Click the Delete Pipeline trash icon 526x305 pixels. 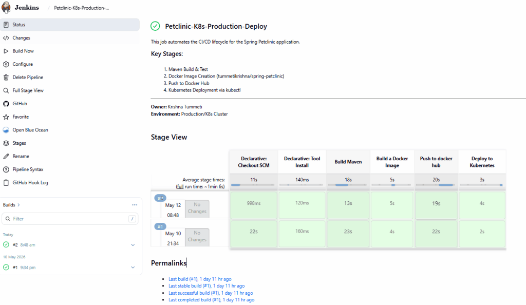click(x=6, y=78)
